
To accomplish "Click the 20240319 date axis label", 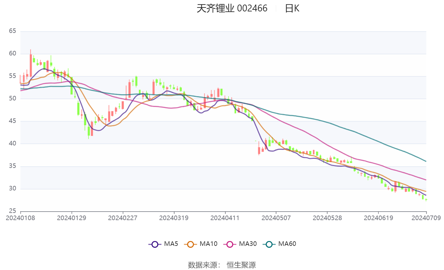I will [x=174, y=218].
